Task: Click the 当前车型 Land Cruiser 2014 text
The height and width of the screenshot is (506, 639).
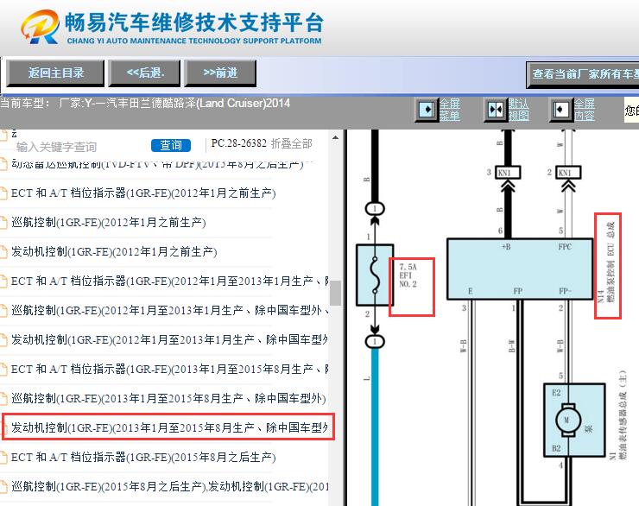Action: click(145, 103)
